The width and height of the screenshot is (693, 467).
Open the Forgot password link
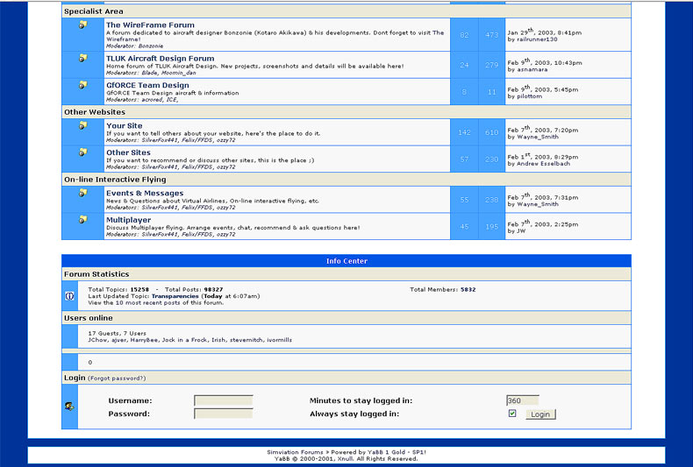pyautogui.click(x=117, y=379)
